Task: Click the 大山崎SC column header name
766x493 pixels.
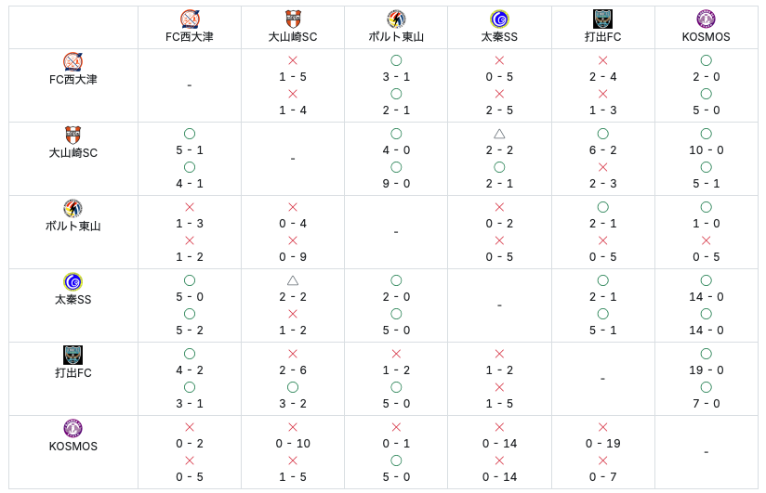Action: (293, 36)
